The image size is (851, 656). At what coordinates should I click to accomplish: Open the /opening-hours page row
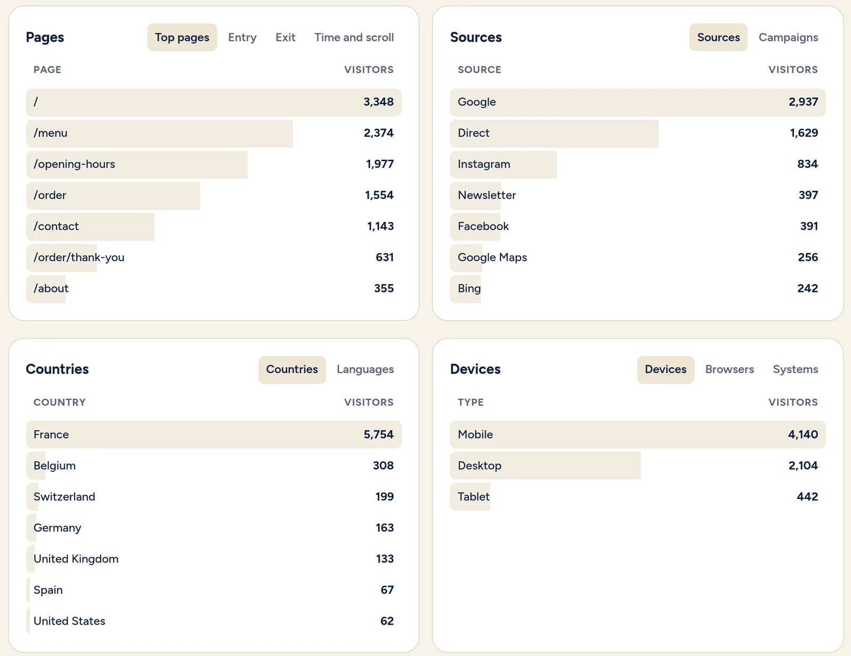213,164
